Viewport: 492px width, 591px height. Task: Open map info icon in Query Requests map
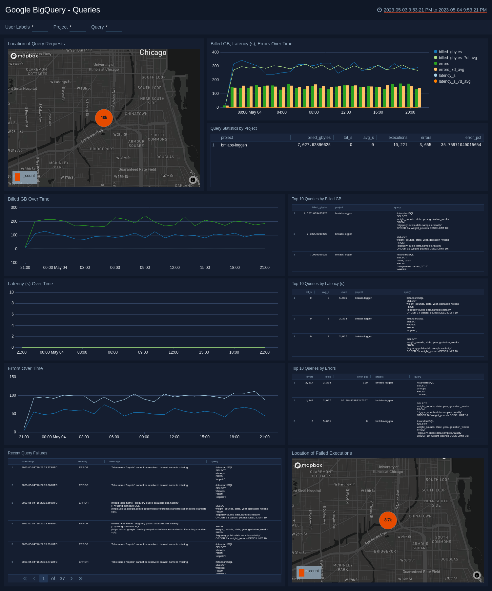pos(193,180)
